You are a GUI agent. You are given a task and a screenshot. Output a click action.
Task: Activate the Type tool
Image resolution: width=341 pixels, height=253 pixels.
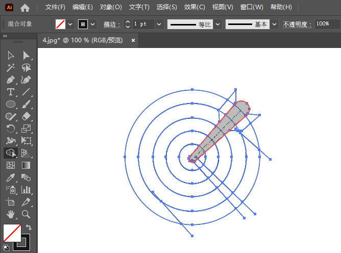11,92
